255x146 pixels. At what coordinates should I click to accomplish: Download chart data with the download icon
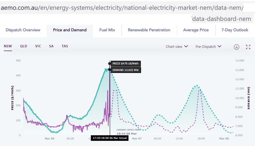click(x=236, y=47)
